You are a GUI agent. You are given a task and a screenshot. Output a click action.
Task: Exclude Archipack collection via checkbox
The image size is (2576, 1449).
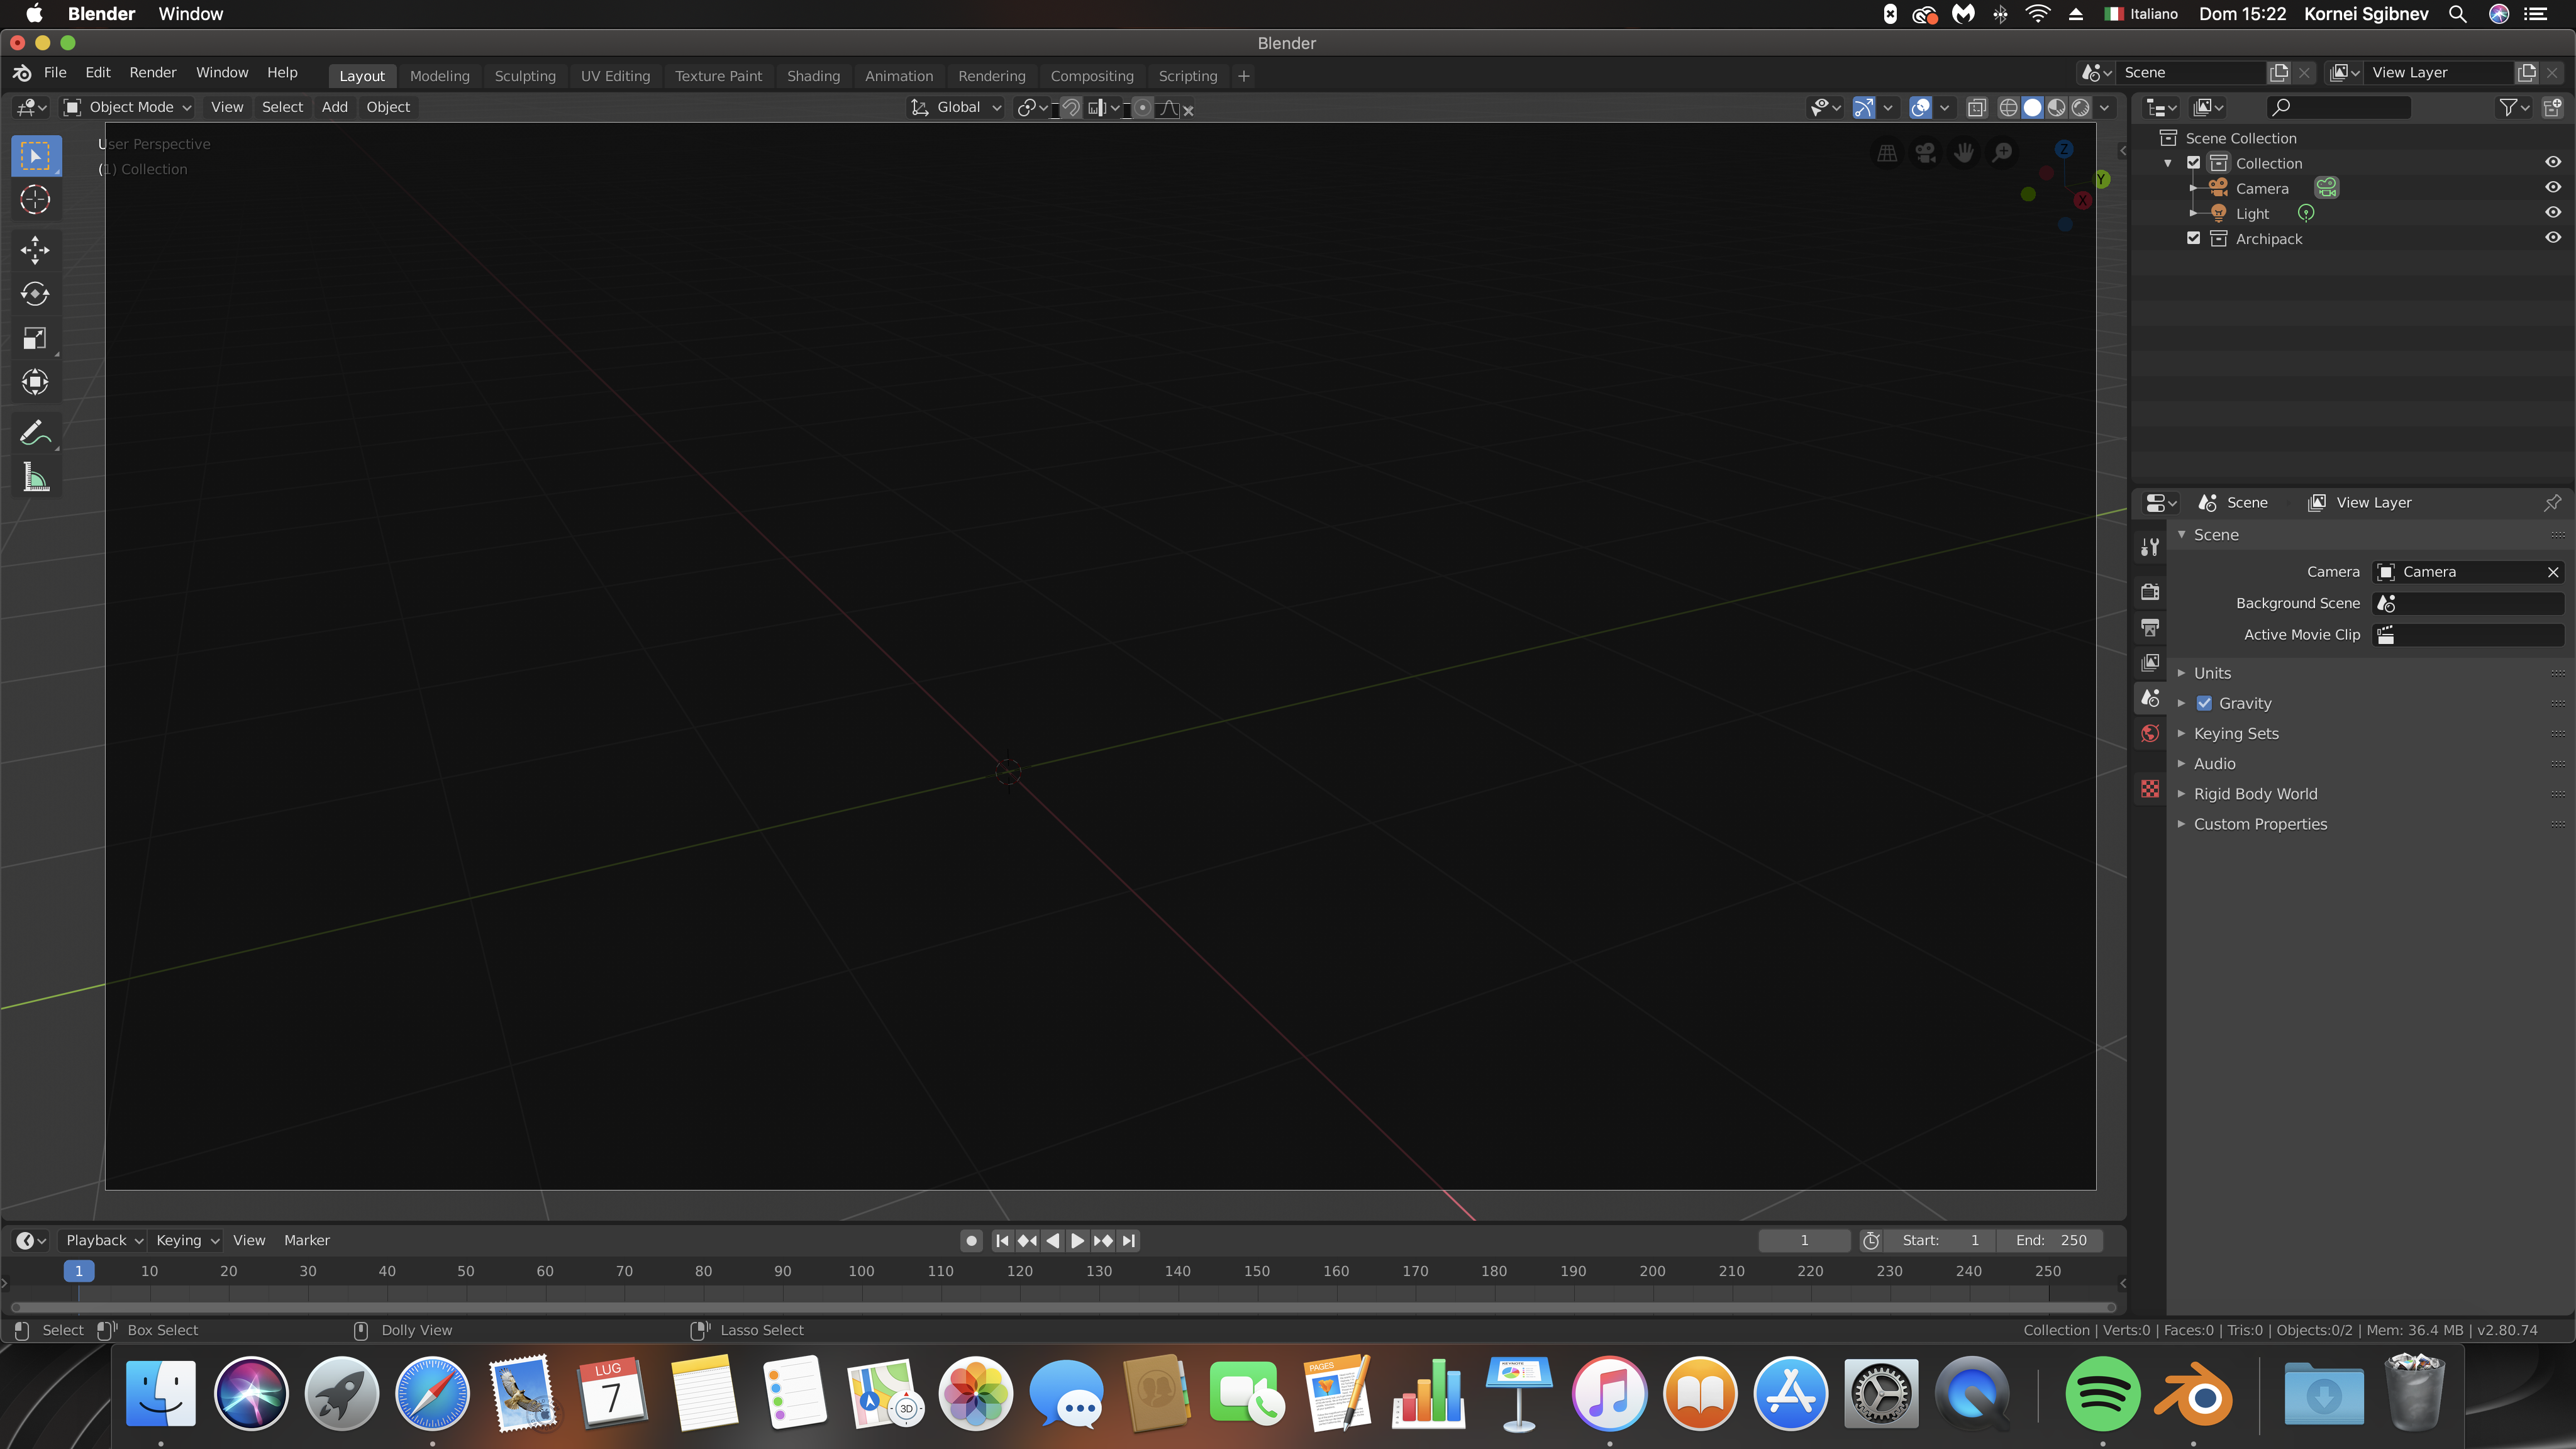tap(2193, 238)
